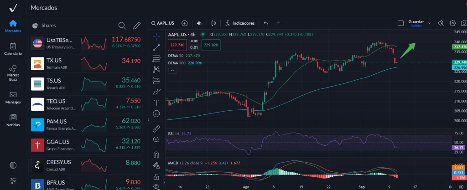Click the checkmark logo at the top left

[13, 8]
